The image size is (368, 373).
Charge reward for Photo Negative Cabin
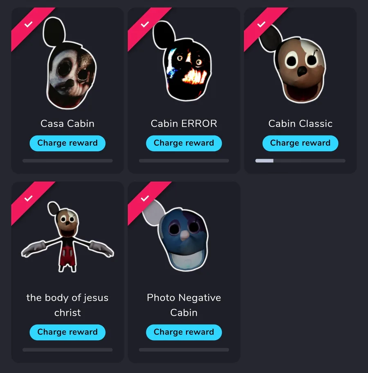click(x=184, y=332)
